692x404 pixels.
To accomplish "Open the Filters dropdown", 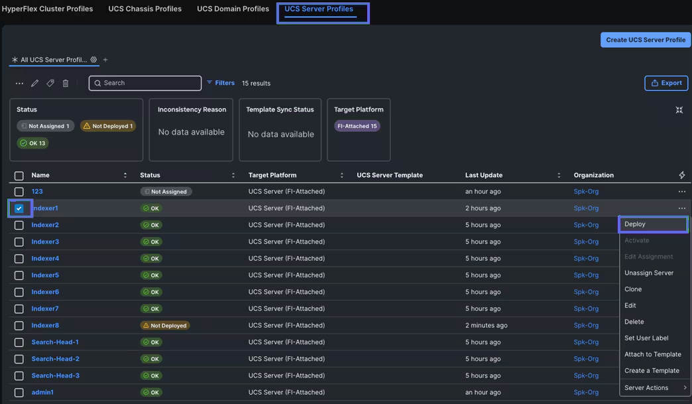I will pos(221,83).
